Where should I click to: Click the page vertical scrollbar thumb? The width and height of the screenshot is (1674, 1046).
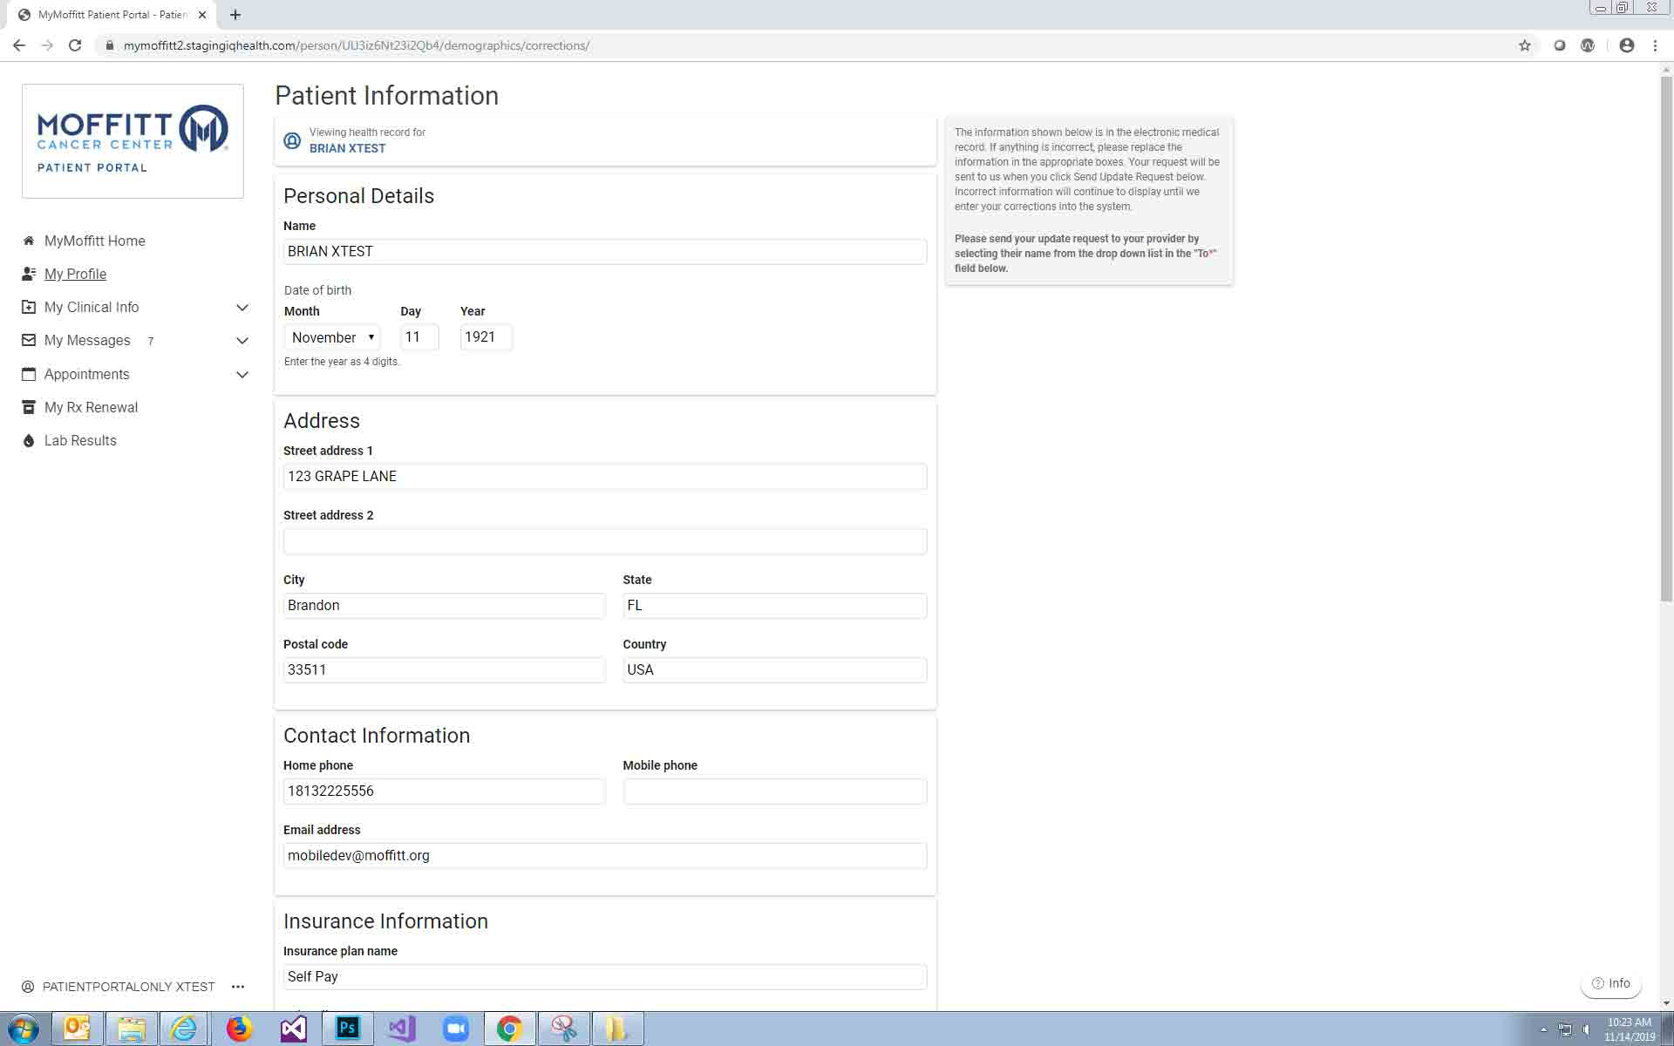click(x=1666, y=340)
